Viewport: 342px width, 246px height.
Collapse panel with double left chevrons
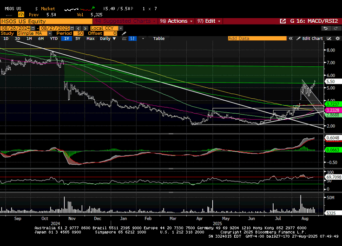290,39
